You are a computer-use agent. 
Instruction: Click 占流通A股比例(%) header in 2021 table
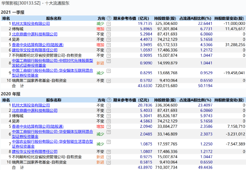tap(195, 18)
